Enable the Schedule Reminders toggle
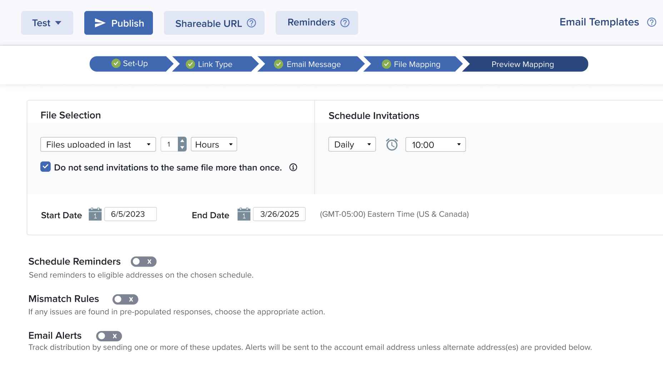Viewport: 663px width, 372px height. click(x=143, y=262)
